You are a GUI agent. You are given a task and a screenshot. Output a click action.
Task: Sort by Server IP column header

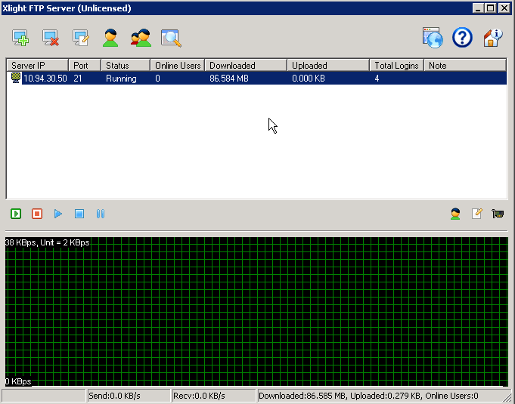click(x=38, y=66)
